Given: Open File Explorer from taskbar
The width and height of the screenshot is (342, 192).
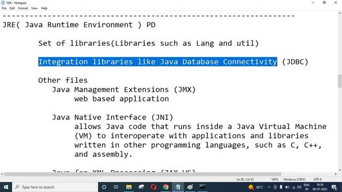Looking at the screenshot, I should pyautogui.click(x=129, y=187).
